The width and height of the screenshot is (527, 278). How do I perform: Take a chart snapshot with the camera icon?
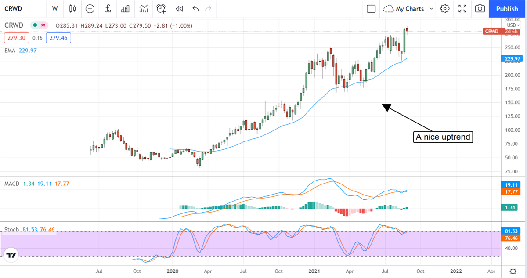[x=480, y=8]
